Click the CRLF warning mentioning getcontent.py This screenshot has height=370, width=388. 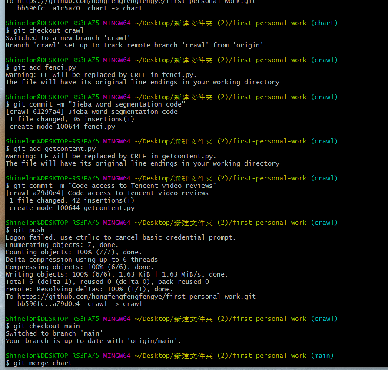[111, 156]
